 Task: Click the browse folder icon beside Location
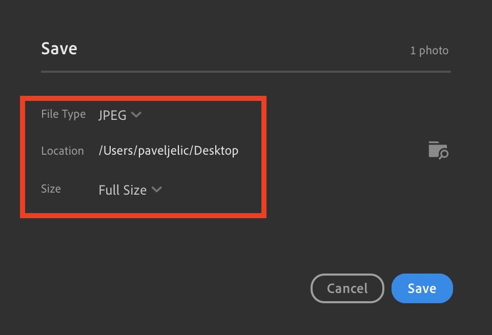pos(438,150)
